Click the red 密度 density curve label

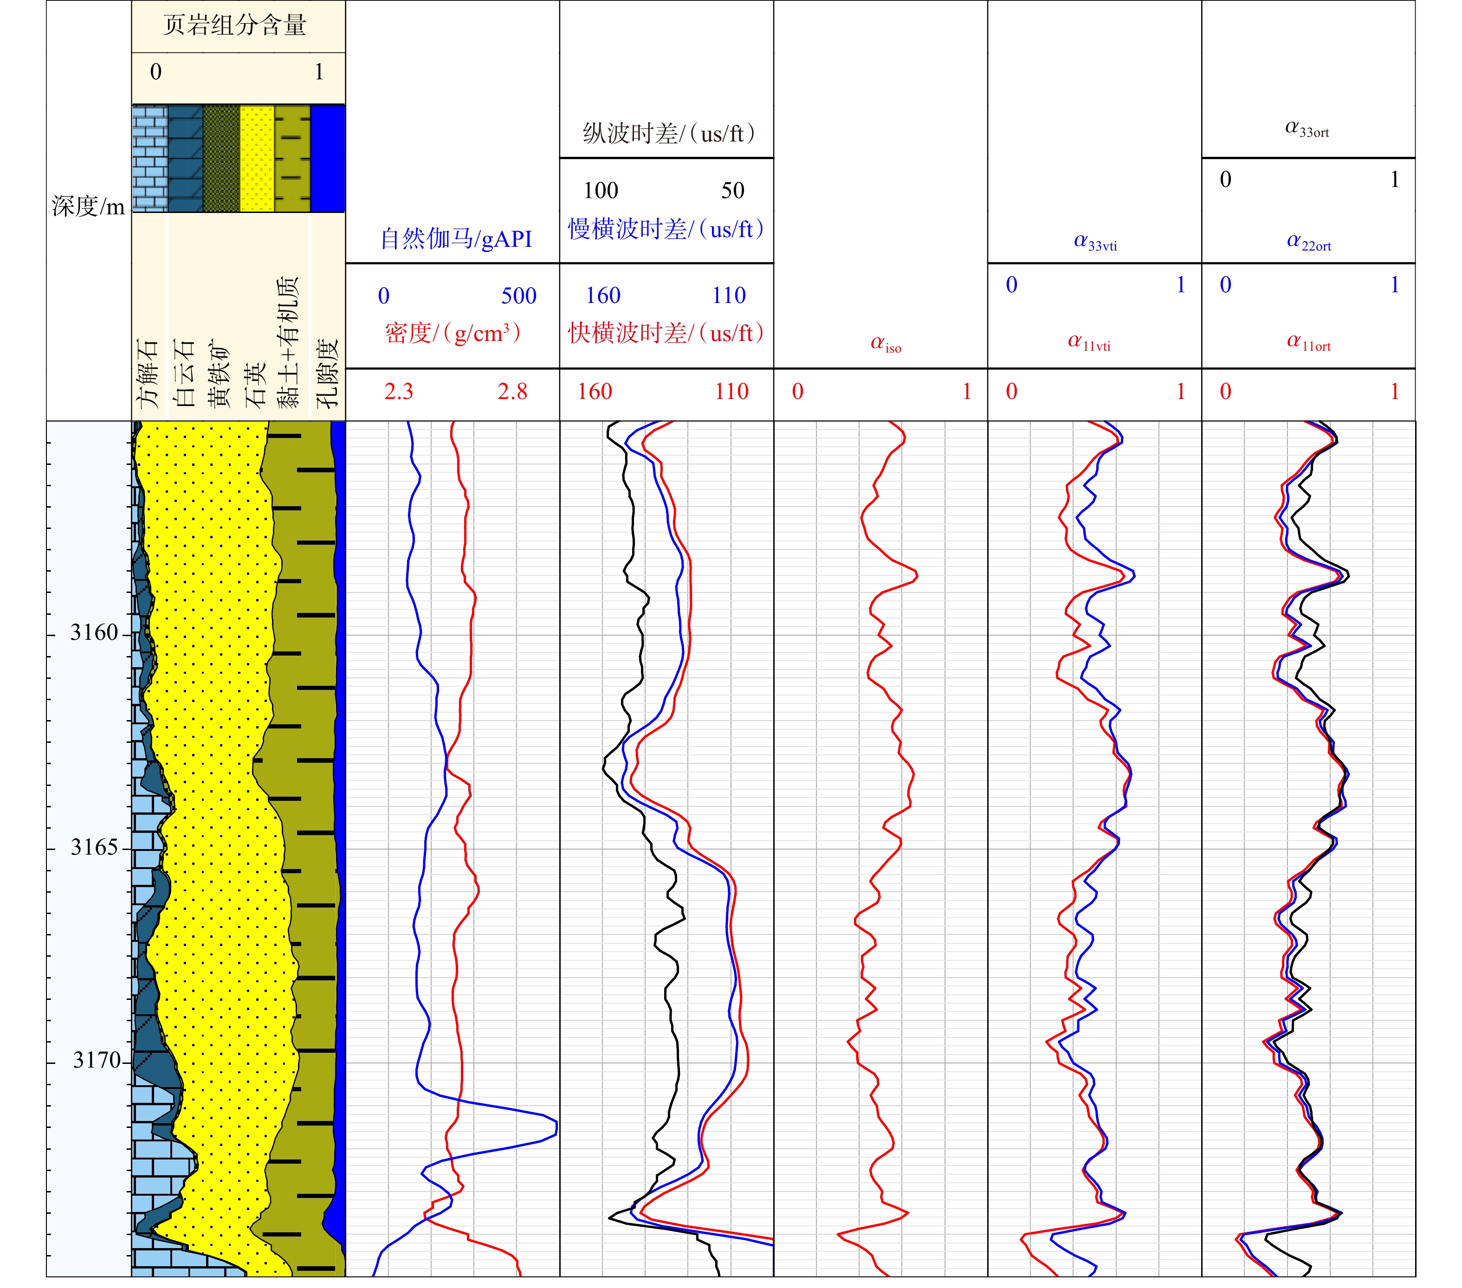coord(452,333)
